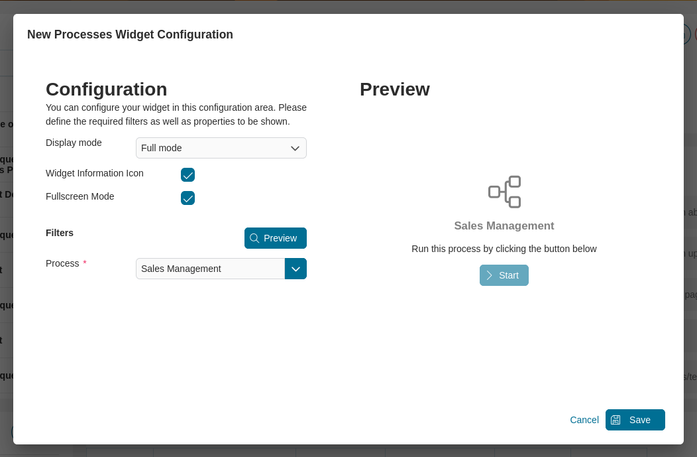This screenshot has width=697, height=457.
Task: Click the teal chevron on the Process dropdown
Action: coord(295,269)
